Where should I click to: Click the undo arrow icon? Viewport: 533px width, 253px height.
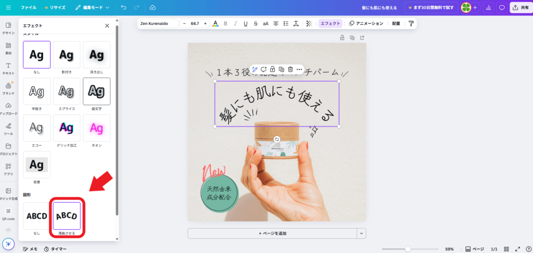tap(123, 8)
